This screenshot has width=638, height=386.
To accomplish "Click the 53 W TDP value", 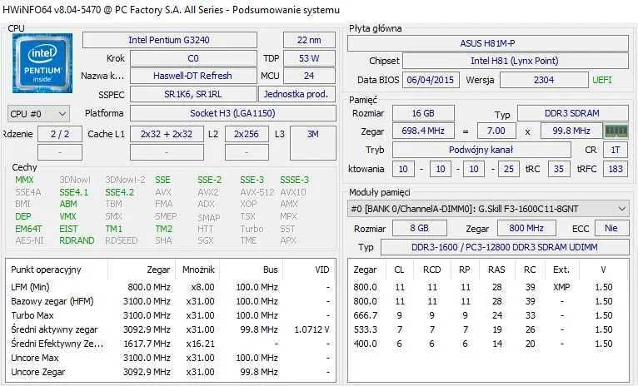I will (309, 58).
